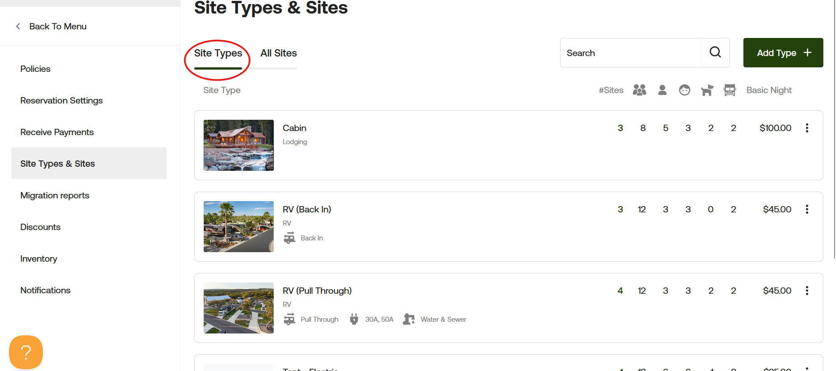
Task: Switch to the All Sites tab
Action: coord(279,53)
